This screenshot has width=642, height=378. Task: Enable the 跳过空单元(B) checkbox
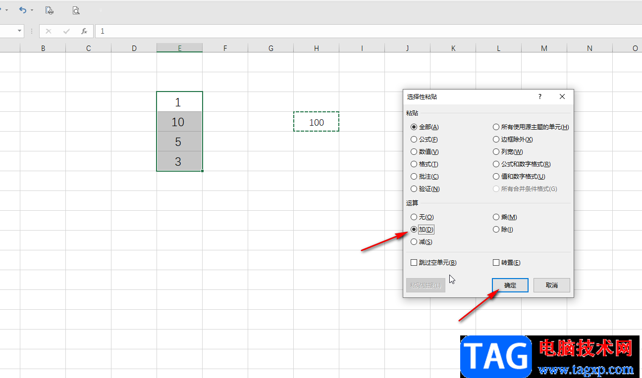pyautogui.click(x=433, y=263)
